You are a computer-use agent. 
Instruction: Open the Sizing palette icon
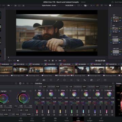pos(98,80)
